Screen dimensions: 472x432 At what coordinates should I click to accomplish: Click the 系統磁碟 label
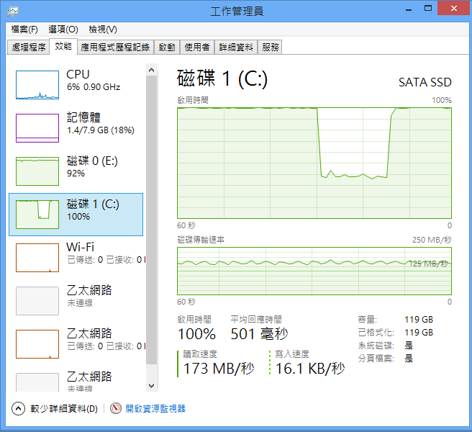(376, 345)
